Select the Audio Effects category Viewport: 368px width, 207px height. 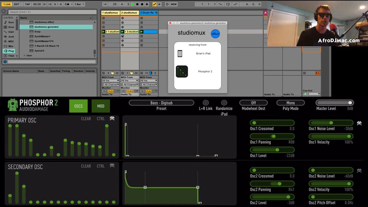coord(9,37)
